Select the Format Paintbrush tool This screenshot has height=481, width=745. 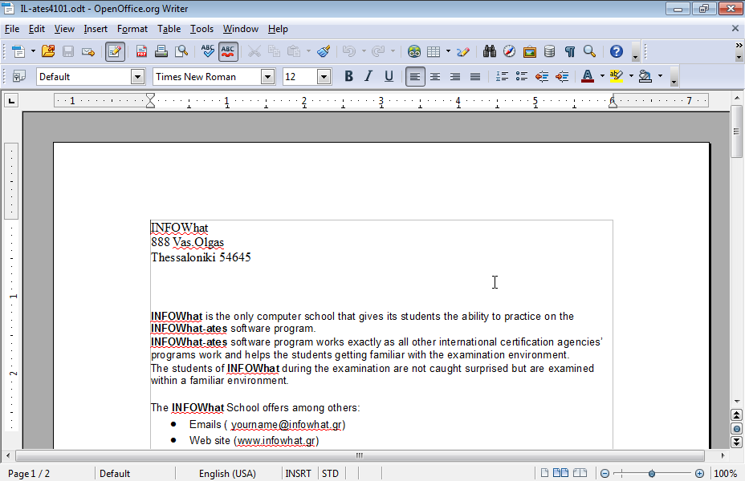tap(322, 51)
